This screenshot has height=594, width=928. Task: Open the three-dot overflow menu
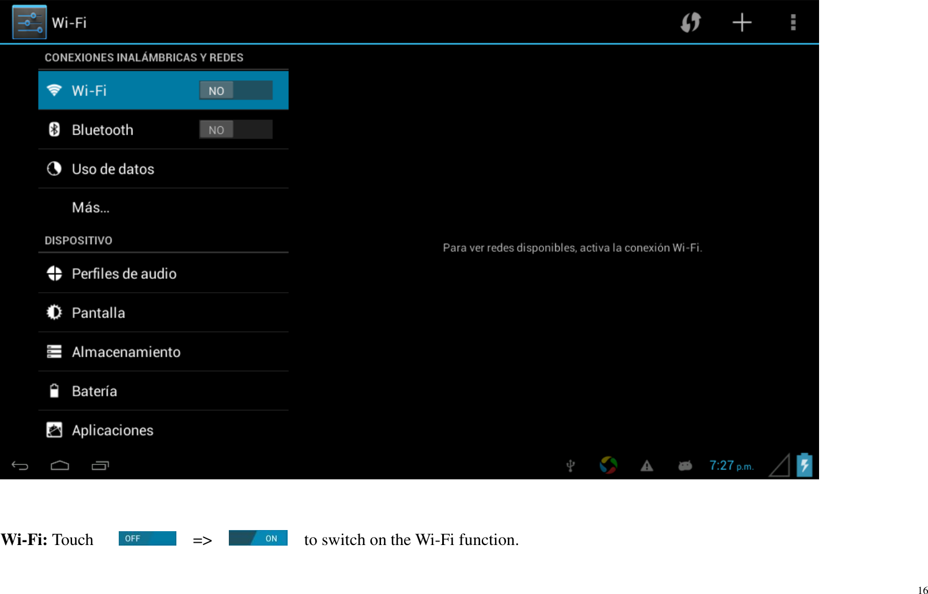tap(793, 22)
